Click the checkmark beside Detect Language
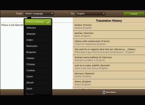Screen dimensions: 145x105 (x=48, y=22)
